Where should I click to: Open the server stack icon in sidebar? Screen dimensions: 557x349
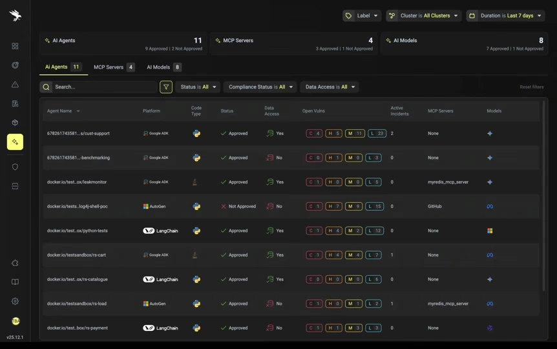click(x=15, y=186)
